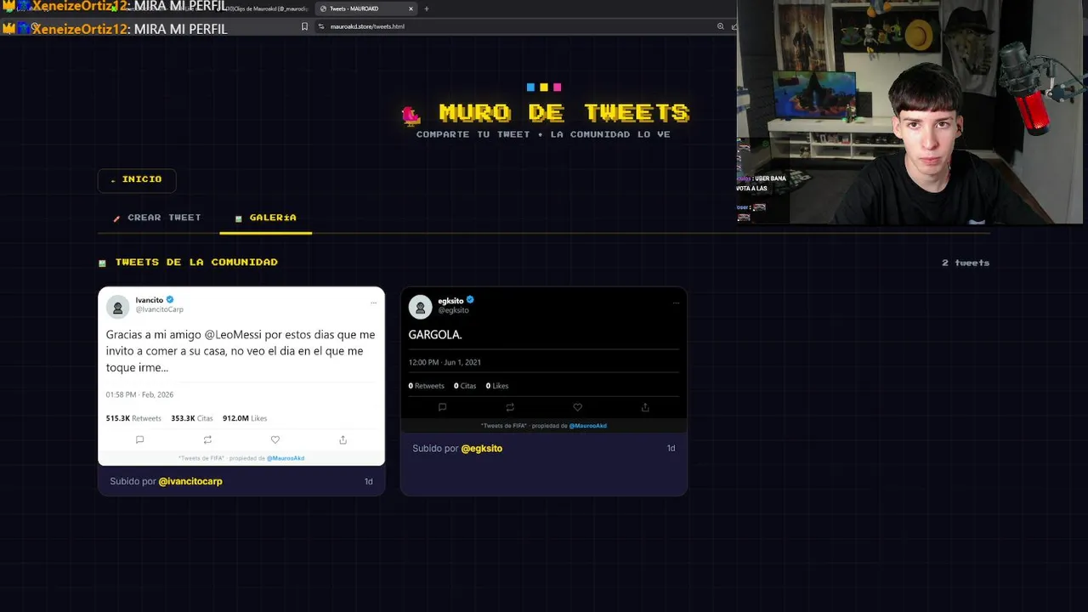Image resolution: width=1088 pixels, height=612 pixels.
Task: Click @MaurooAkd link under GARGOLA tweet
Action: [x=588, y=426]
